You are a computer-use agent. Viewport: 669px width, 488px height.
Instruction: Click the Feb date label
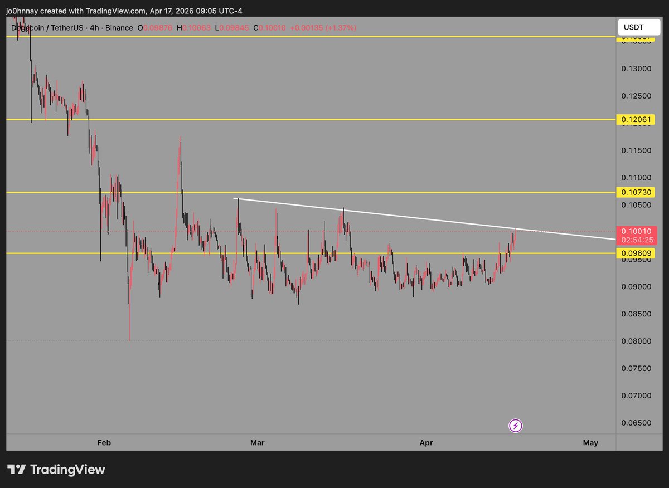pyautogui.click(x=104, y=443)
